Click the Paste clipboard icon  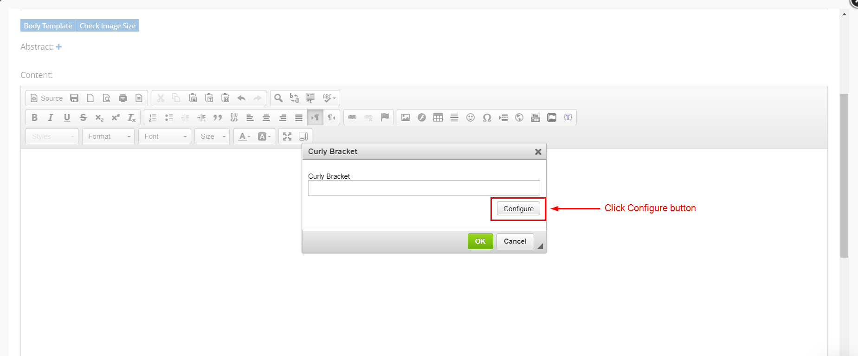click(193, 98)
